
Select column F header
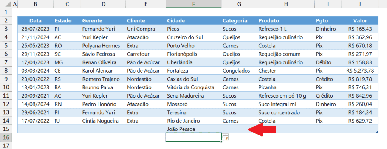pyautogui.click(x=193, y=4)
